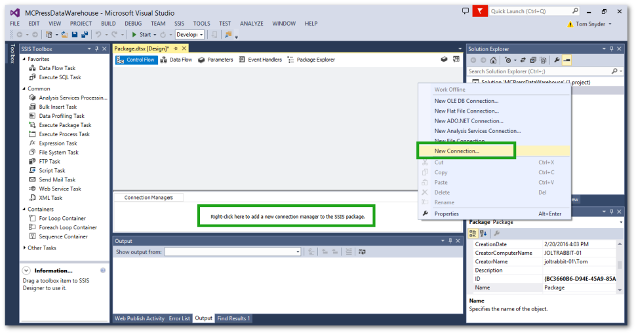Choose New Connection... in context menu

click(x=457, y=151)
